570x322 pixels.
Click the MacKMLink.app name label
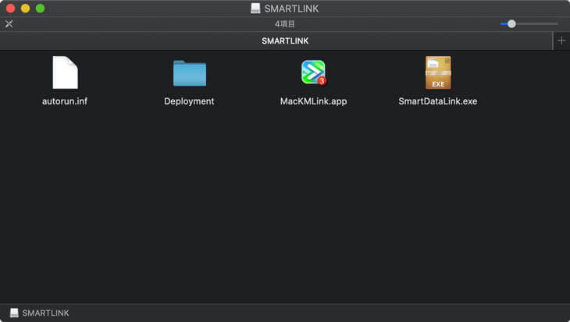click(x=313, y=101)
